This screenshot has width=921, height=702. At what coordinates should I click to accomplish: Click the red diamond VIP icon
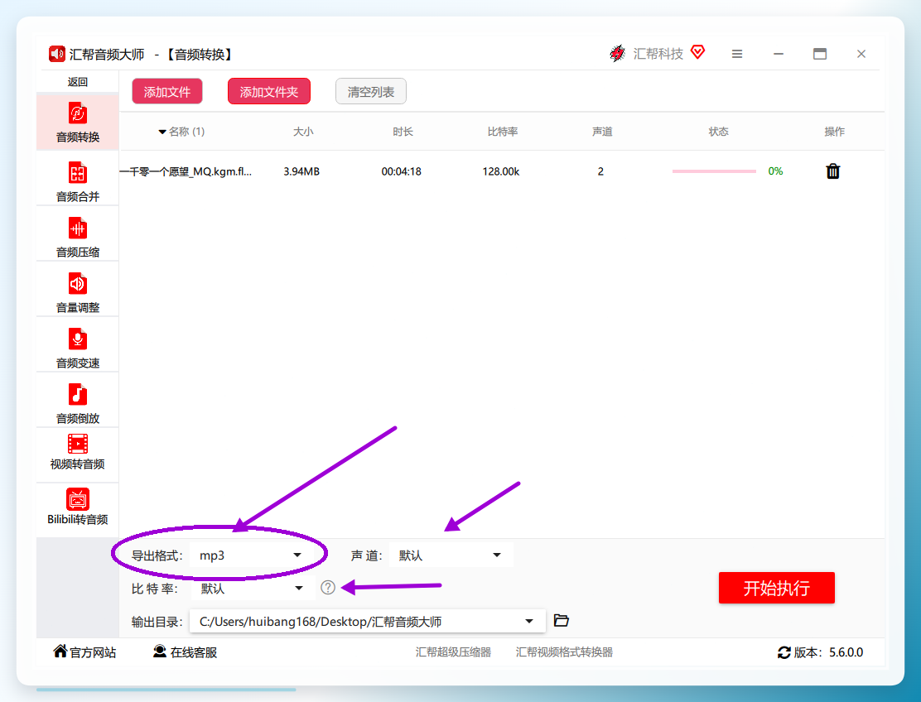(697, 52)
